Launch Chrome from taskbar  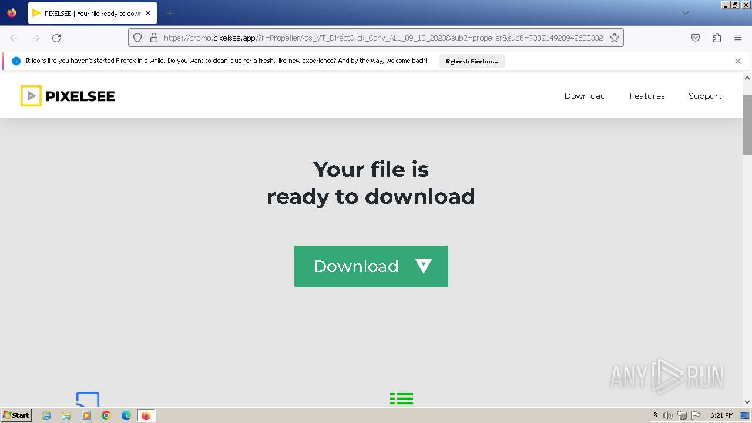pos(106,415)
